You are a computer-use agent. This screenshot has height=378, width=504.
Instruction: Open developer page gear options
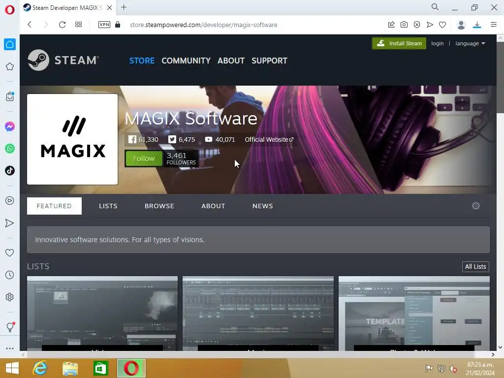[x=476, y=206]
